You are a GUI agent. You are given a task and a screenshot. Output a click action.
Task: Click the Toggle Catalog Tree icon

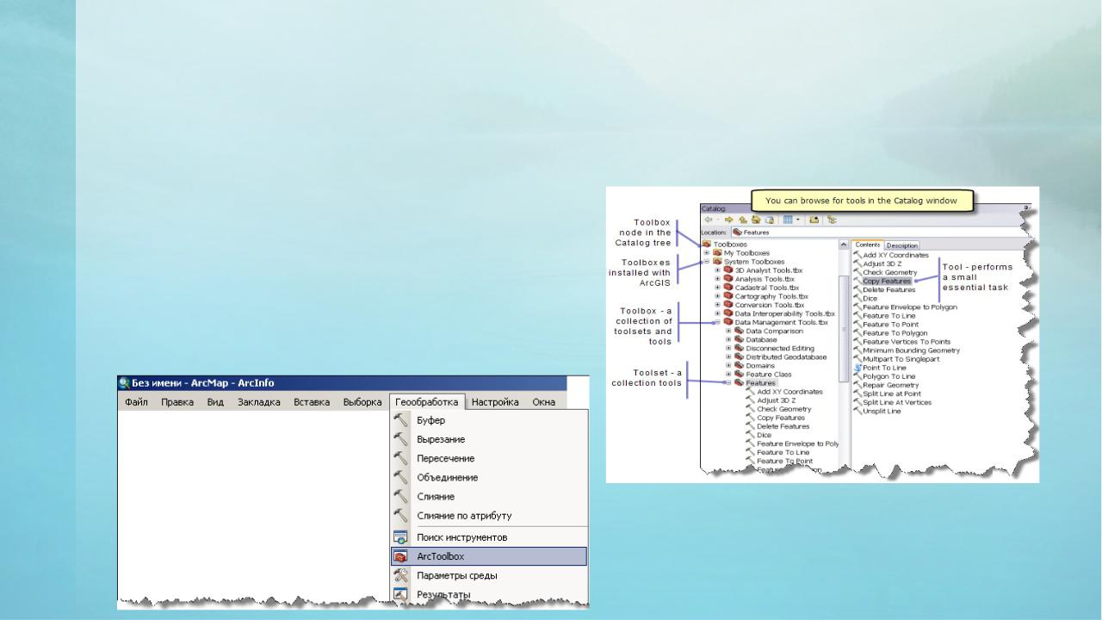(832, 220)
